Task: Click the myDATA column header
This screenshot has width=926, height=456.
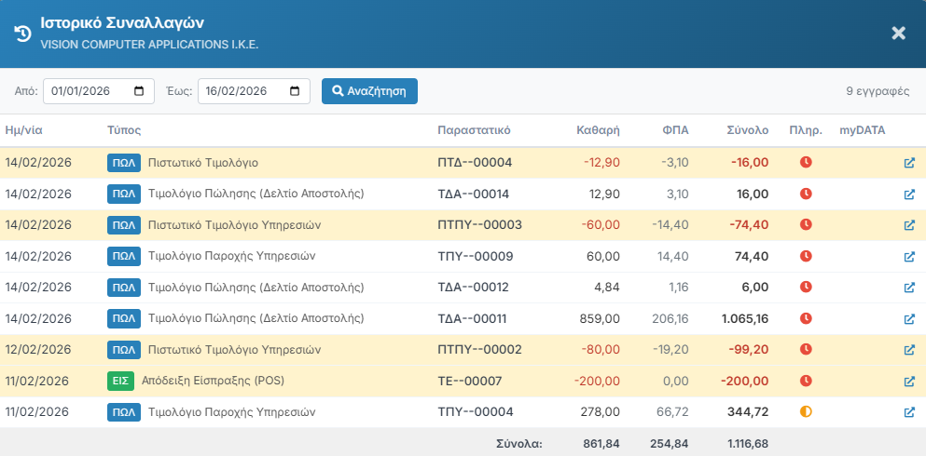Action: tap(862, 130)
